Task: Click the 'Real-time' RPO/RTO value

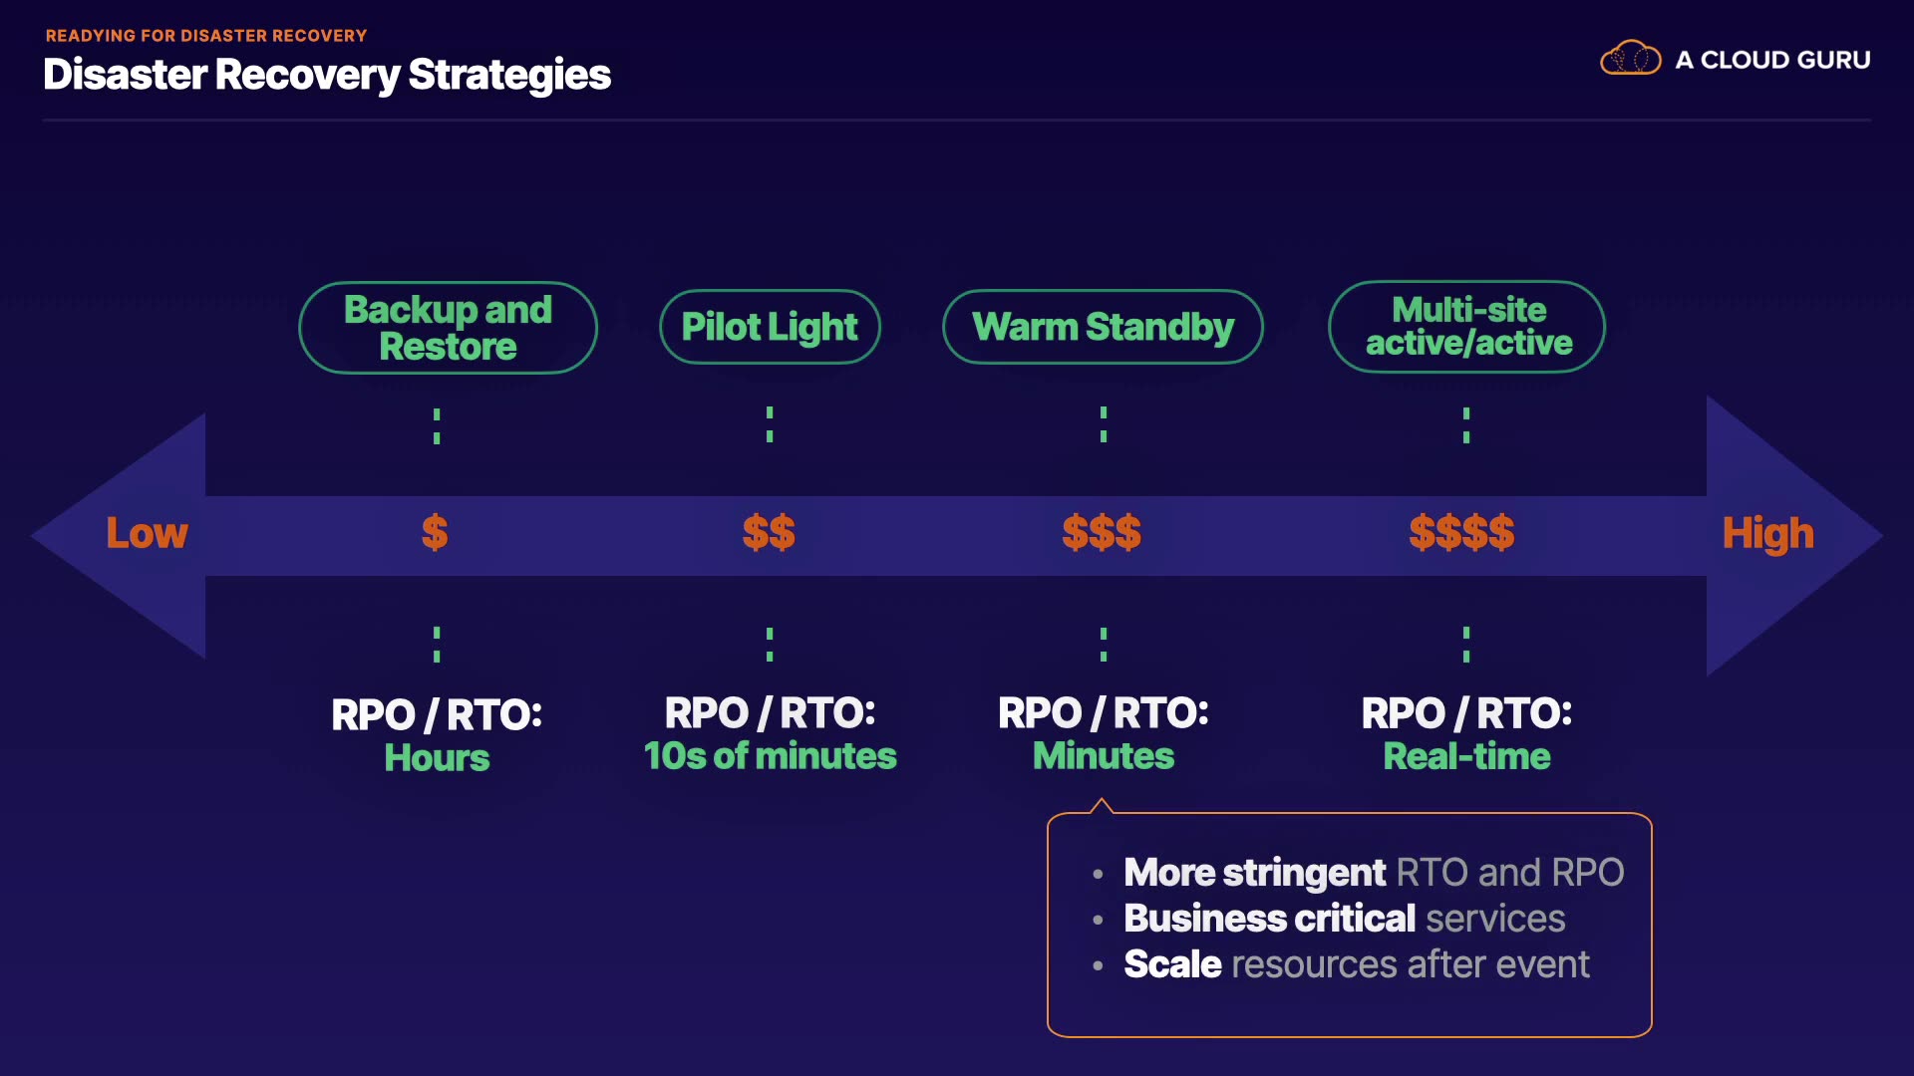Action: [1466, 757]
